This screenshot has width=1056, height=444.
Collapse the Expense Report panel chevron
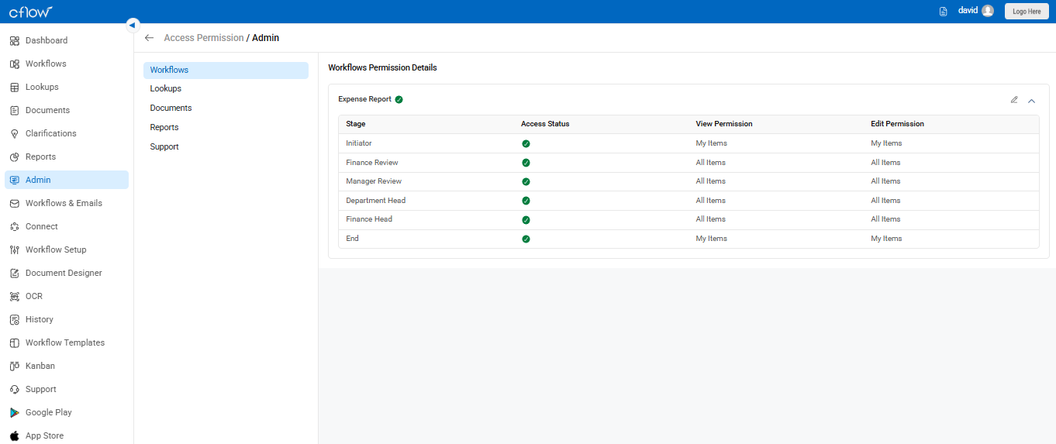click(1031, 100)
